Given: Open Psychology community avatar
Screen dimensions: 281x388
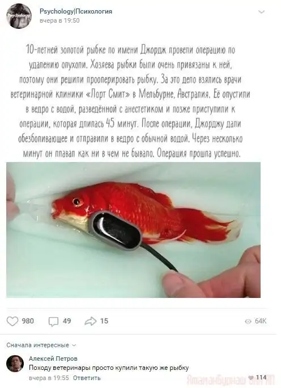Looking at the screenshot, I should [19, 16].
